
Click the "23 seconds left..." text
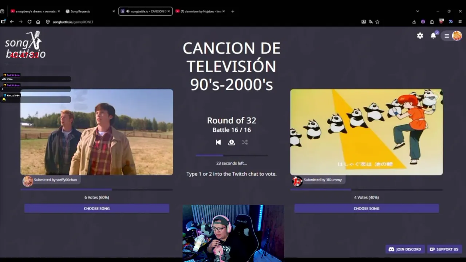tap(232, 163)
